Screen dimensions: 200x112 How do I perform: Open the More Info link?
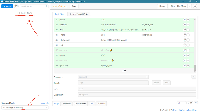(x=45, y=103)
